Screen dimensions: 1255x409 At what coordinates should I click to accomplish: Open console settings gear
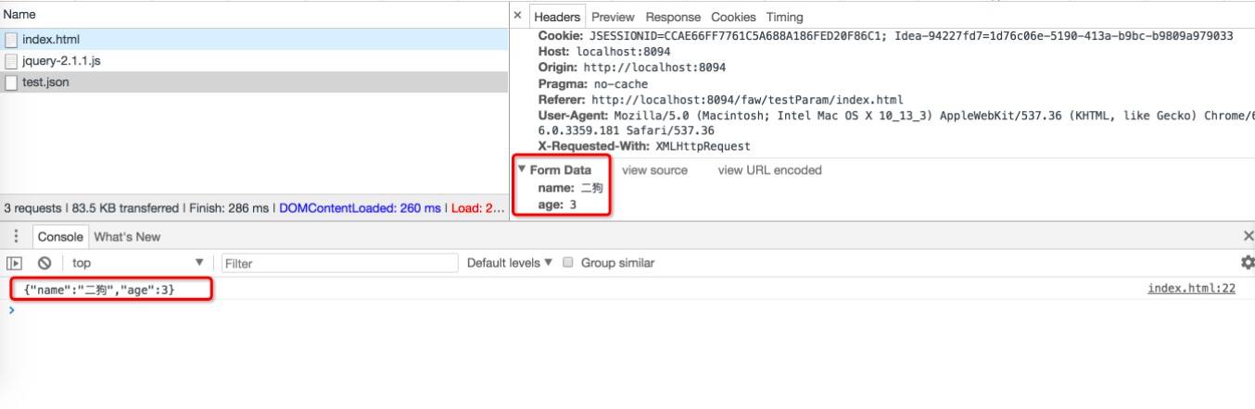point(1247,263)
